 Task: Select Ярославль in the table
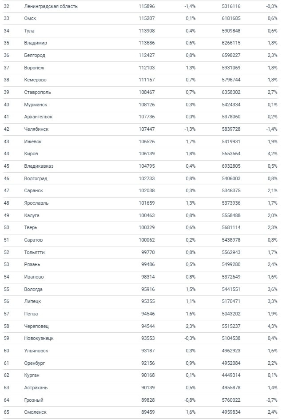click(36, 203)
